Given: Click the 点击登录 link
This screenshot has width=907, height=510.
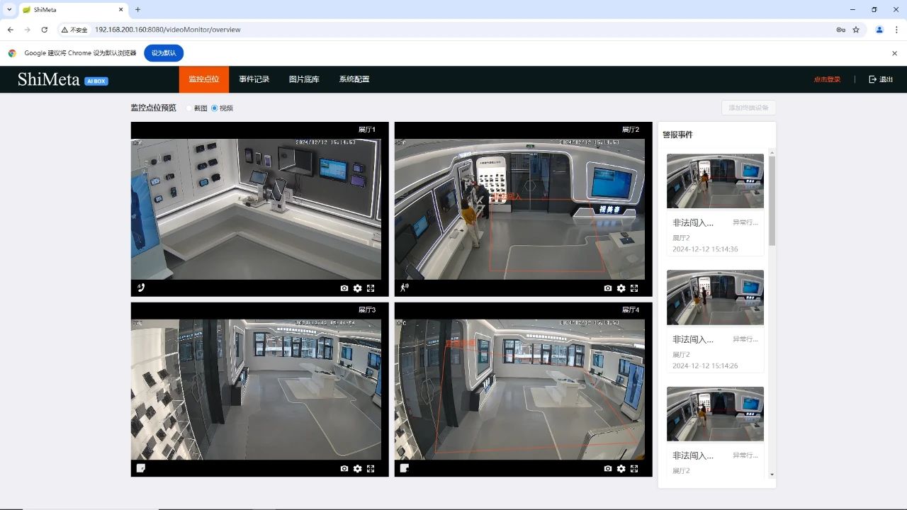Looking at the screenshot, I should 827,79.
